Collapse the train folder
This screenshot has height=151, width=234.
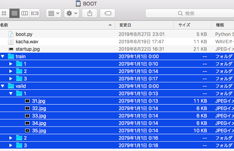click(3, 57)
